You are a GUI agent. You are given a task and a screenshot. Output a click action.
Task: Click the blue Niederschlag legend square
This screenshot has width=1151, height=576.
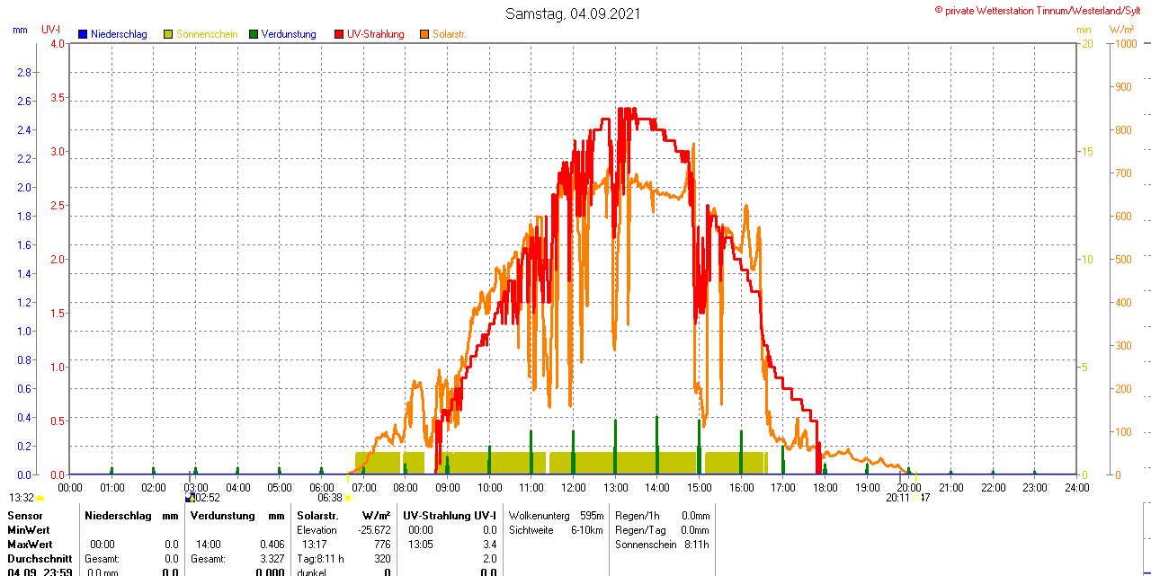coord(83,34)
